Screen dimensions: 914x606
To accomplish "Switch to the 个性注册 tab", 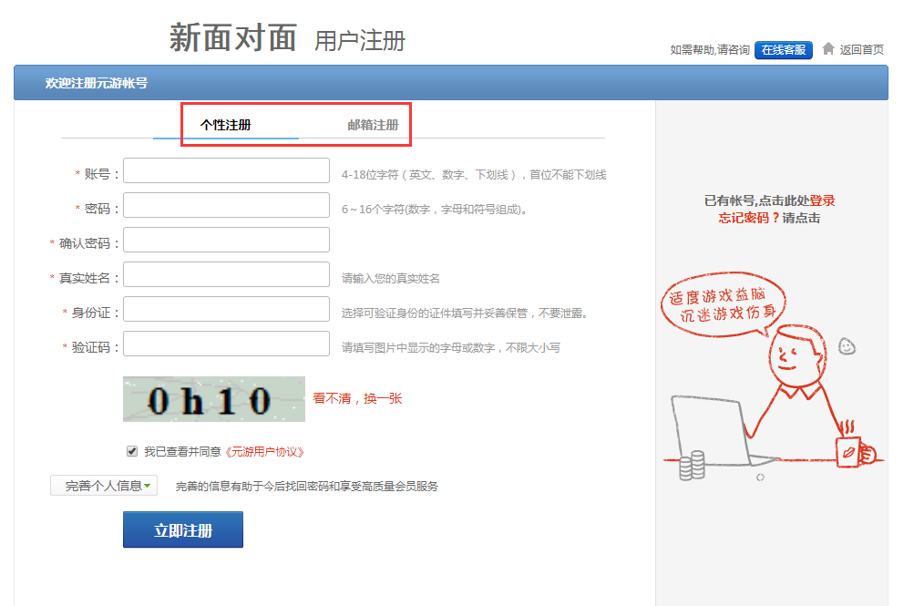I will [x=225, y=124].
